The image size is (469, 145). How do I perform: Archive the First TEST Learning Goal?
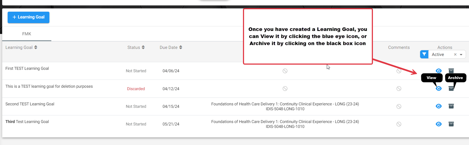[451, 71]
